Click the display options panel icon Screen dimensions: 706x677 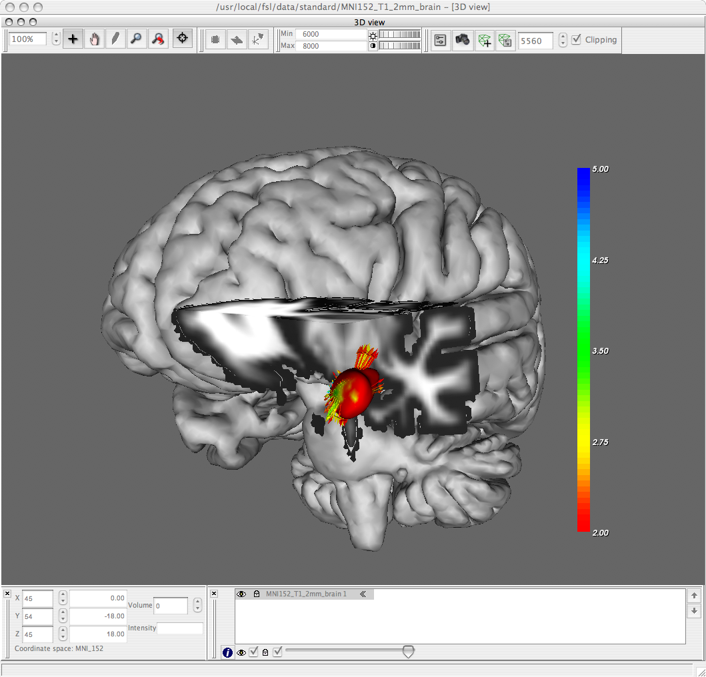[440, 40]
